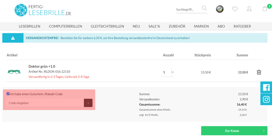The height and width of the screenshot is (138, 272).
Task: Open the Computerbrillen menu
Action: tap(65, 26)
